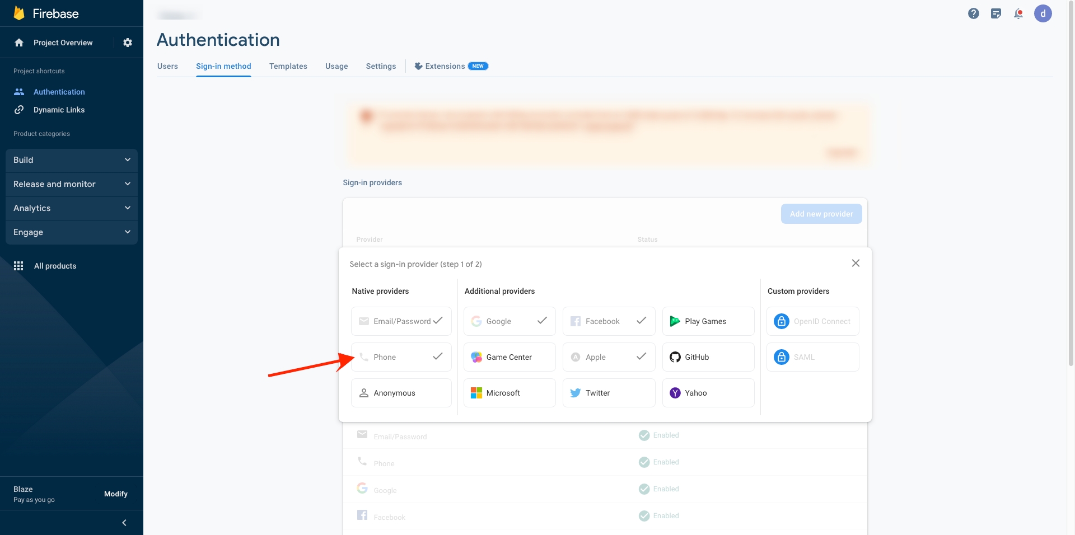This screenshot has height=535, width=1075.
Task: Click the project settings gear icon
Action: (x=128, y=43)
